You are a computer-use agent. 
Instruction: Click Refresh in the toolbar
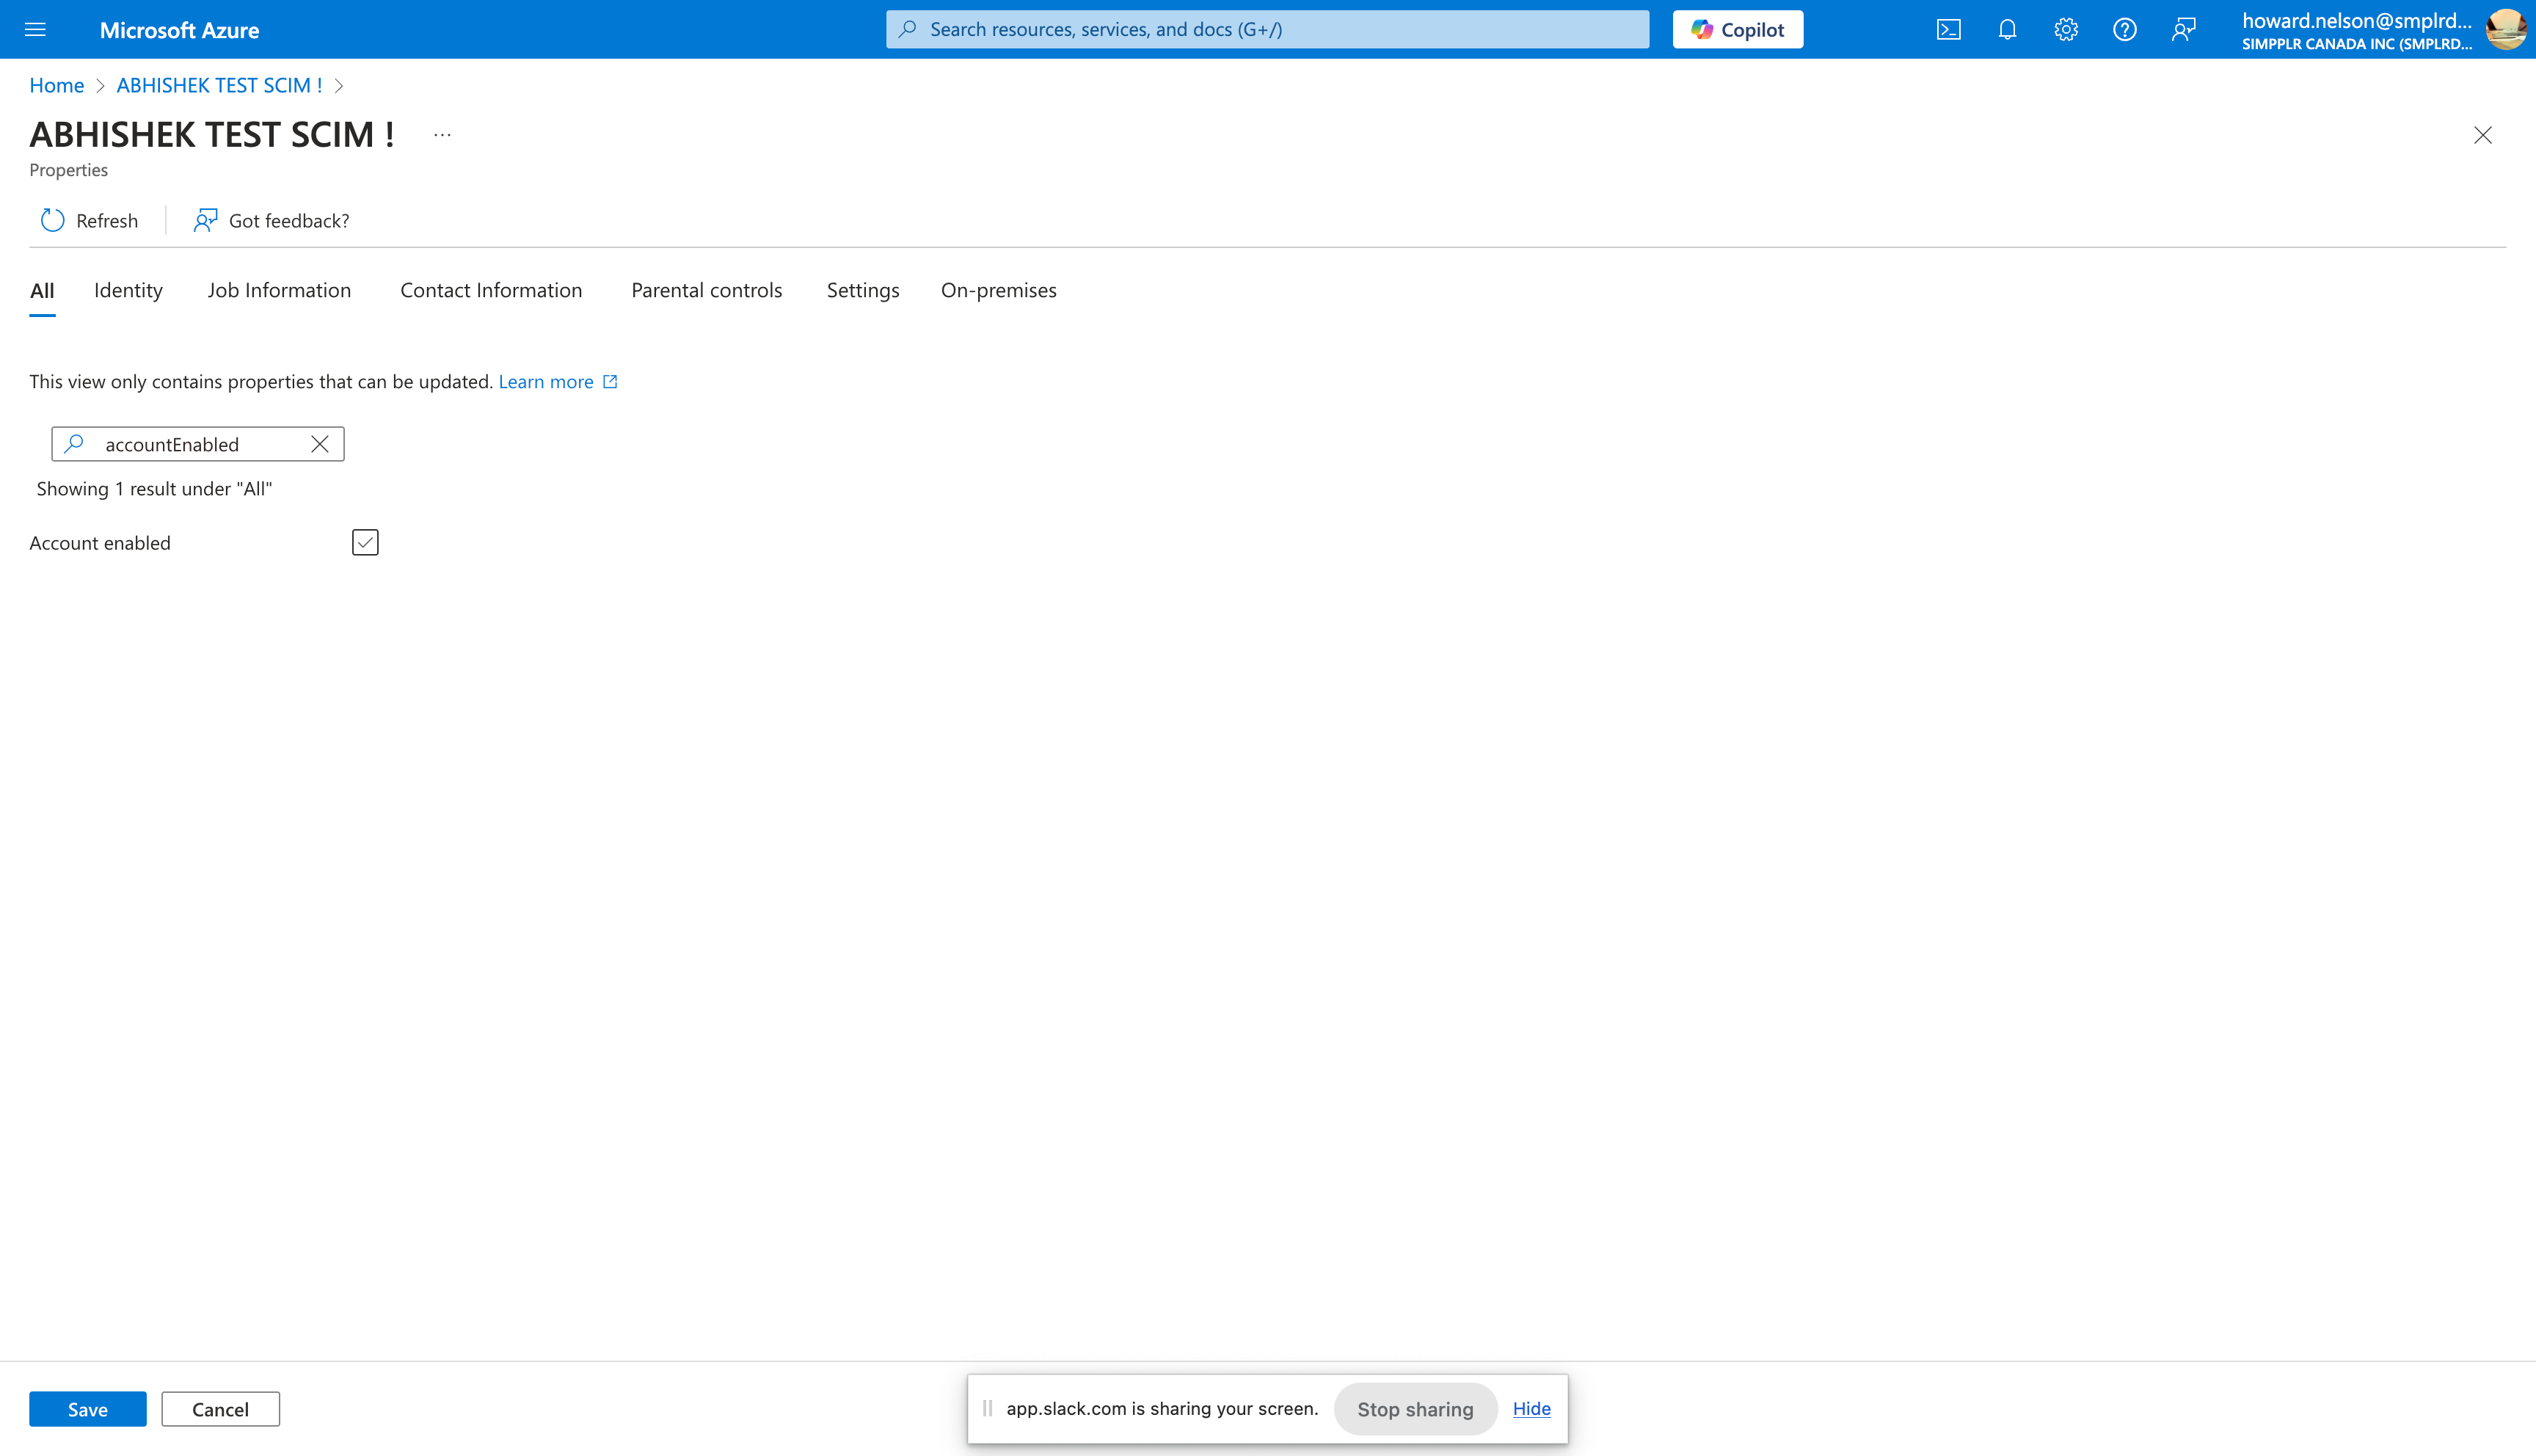point(89,220)
